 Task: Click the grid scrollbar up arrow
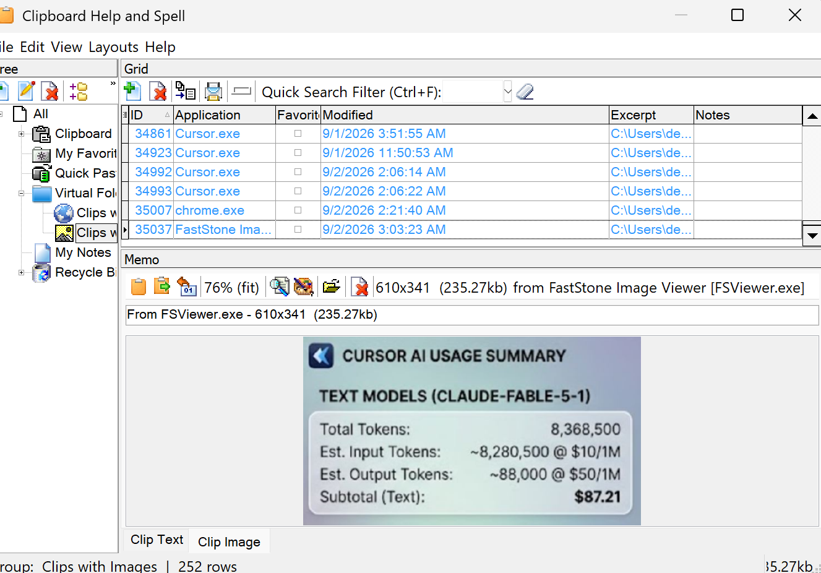[x=812, y=116]
